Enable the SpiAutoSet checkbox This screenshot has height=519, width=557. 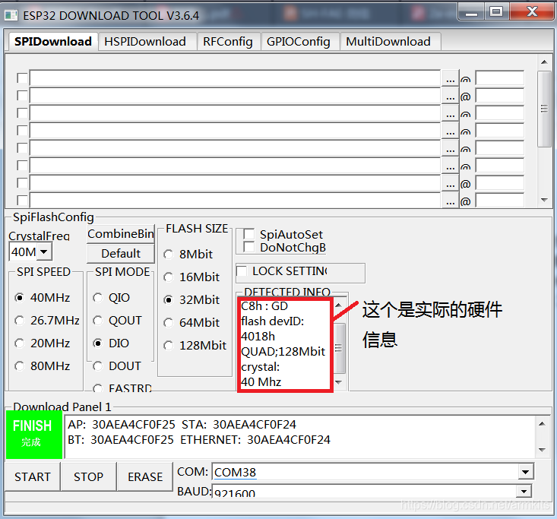coord(248,234)
